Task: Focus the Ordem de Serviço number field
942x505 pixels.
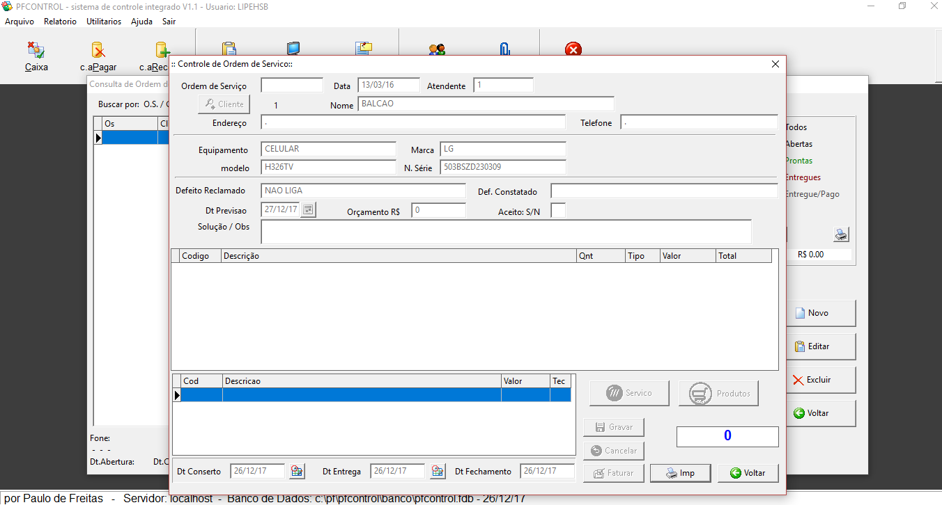Action: (x=293, y=86)
